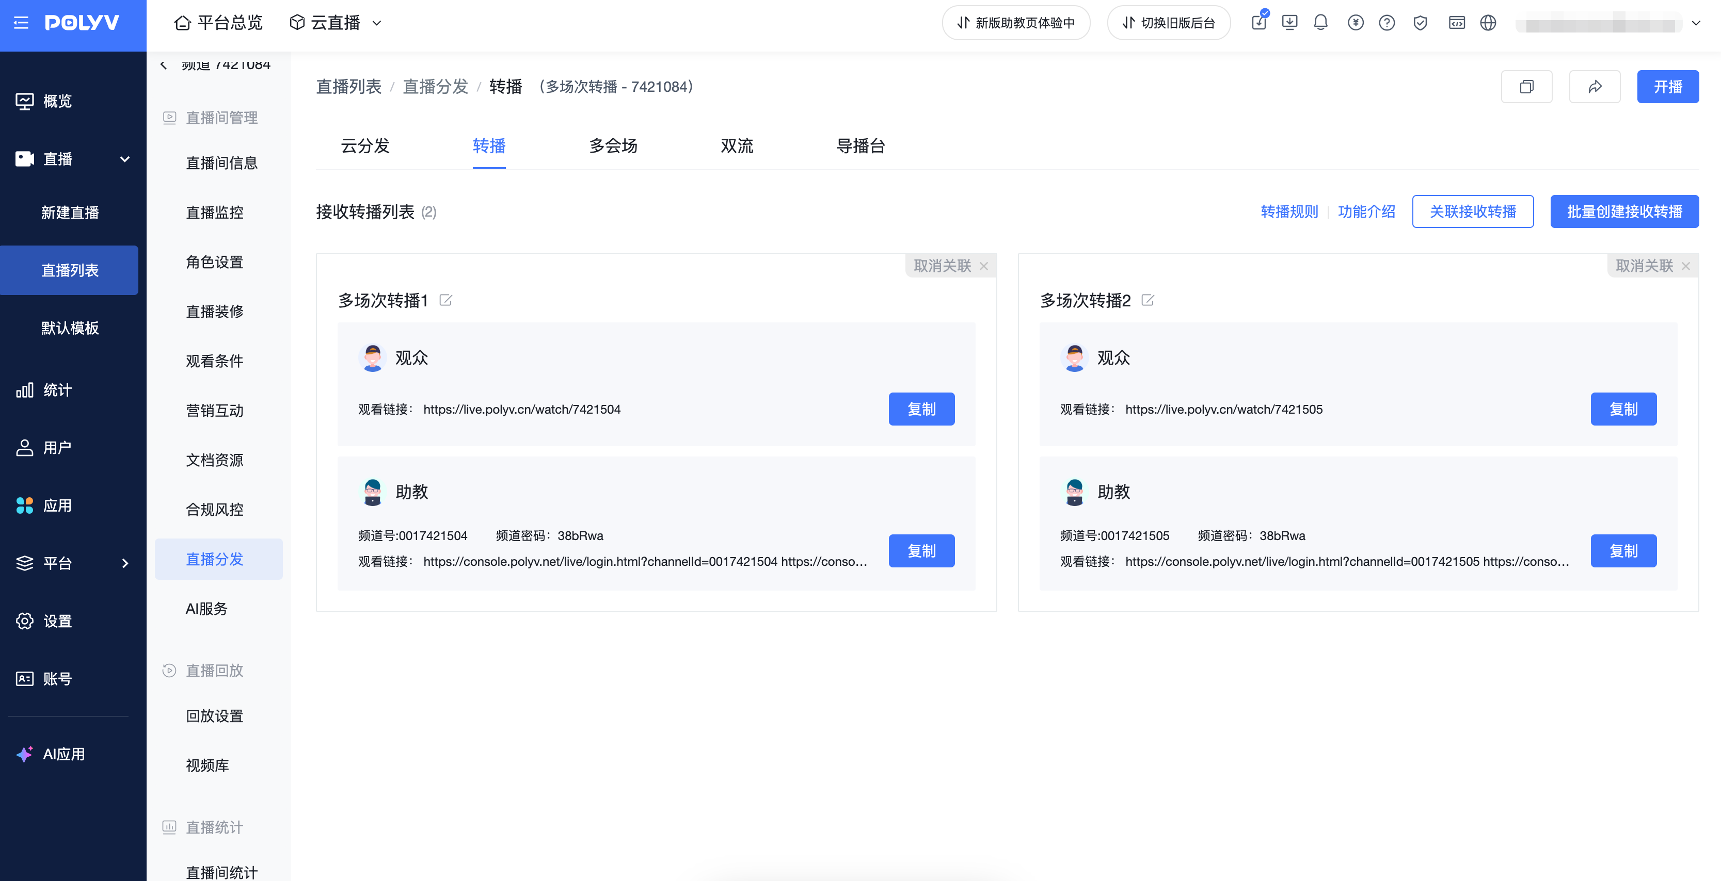Open the 转播规则 link
The height and width of the screenshot is (881, 1721).
[1289, 211]
